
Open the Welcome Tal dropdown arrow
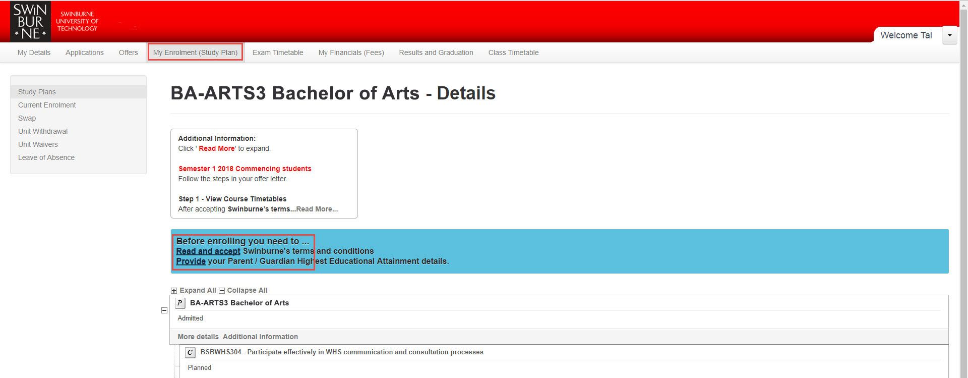coord(949,35)
